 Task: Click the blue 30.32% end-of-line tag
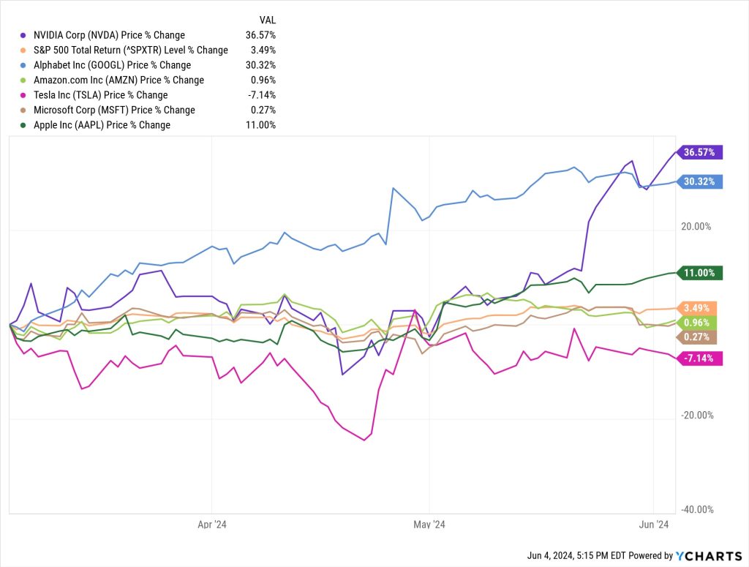tap(701, 181)
